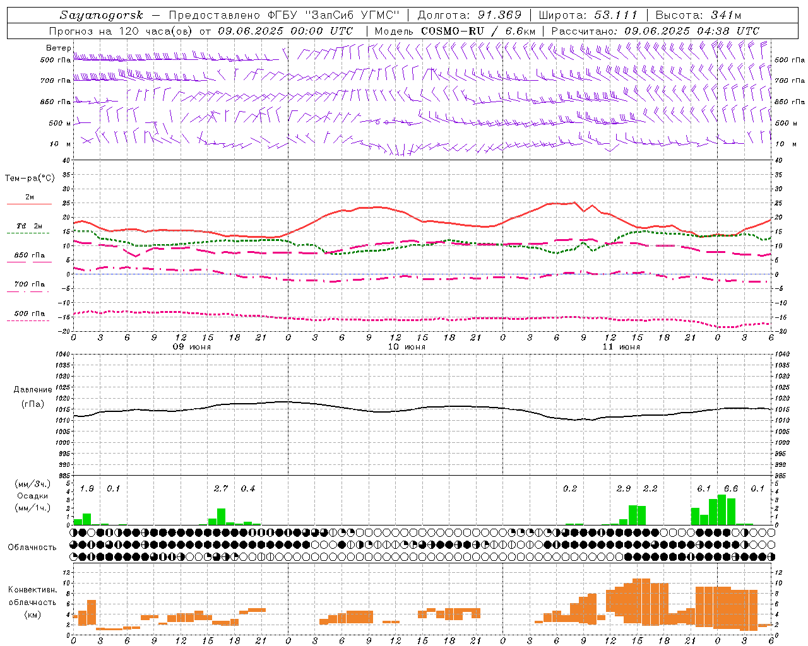Click the 11 июня date label
The width and height of the screenshot is (808, 646).
(621, 347)
